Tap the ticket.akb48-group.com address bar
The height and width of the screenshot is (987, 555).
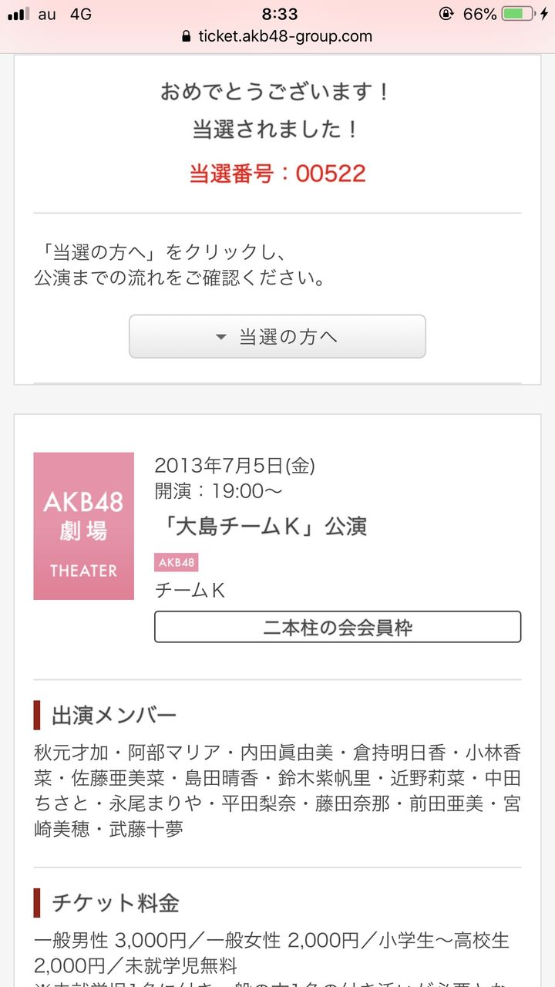point(277,36)
